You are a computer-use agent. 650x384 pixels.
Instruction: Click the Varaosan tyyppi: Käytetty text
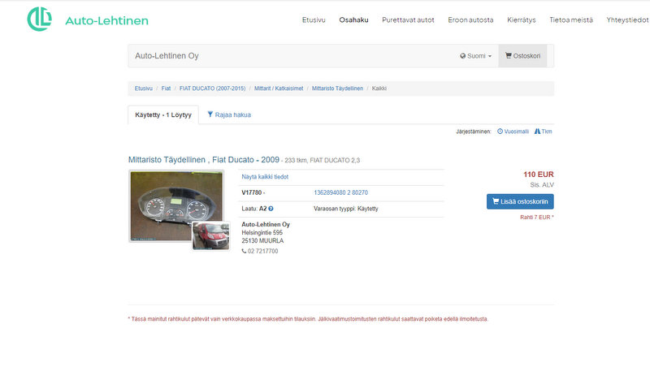(x=346, y=209)
